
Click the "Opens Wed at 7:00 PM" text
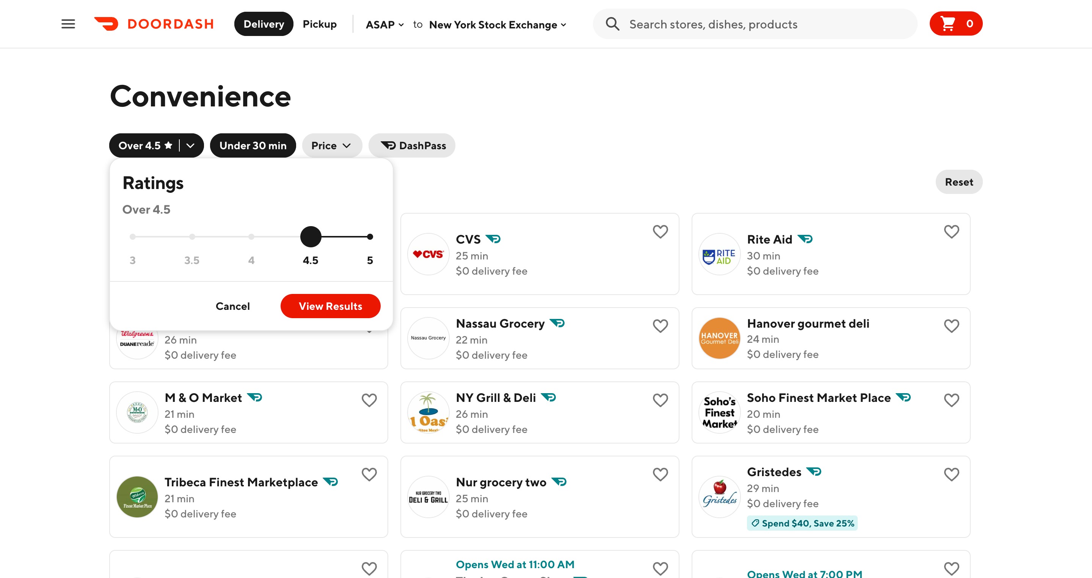coord(805,574)
